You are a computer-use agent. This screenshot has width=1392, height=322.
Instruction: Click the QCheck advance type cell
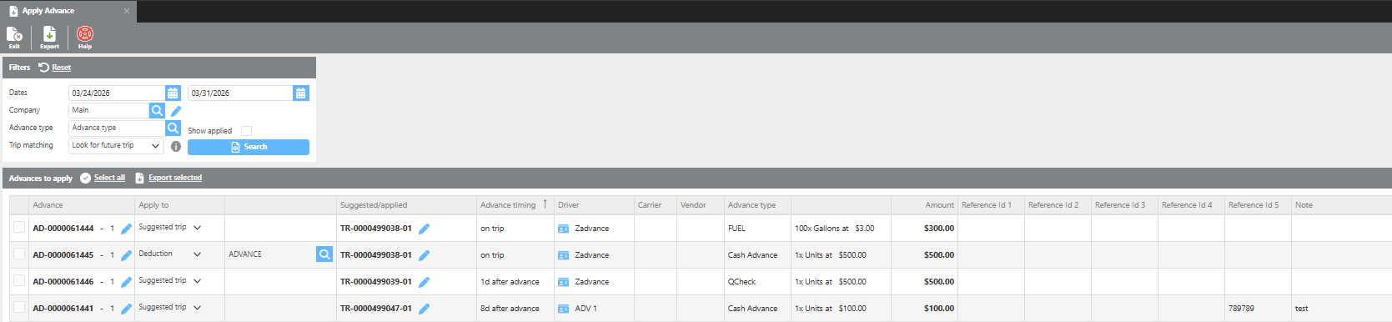[x=757, y=282]
